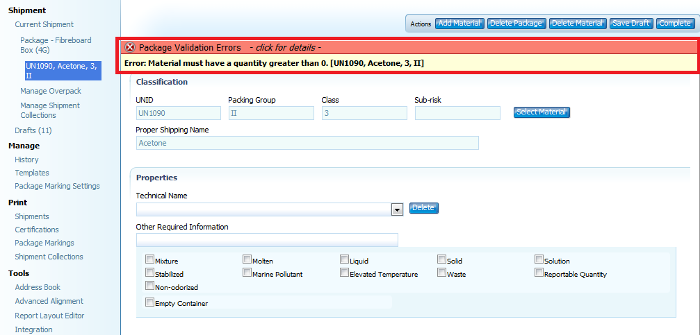Expand the Package Validation Errors details
This screenshot has height=335, width=700.
pos(285,48)
